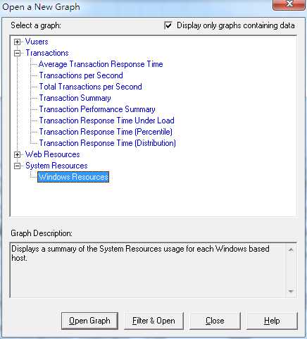Select Transaction Response Time Under Load
Viewport: 307px width, 339px height.
pyautogui.click(x=106, y=121)
